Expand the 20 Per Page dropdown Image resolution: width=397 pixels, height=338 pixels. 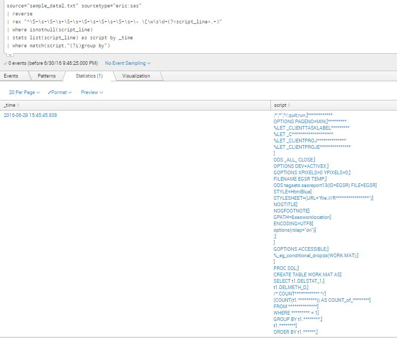click(x=24, y=92)
